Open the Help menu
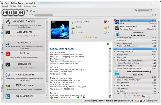Image resolution: width=161 pixels, height=105 pixels. (x=34, y=6)
